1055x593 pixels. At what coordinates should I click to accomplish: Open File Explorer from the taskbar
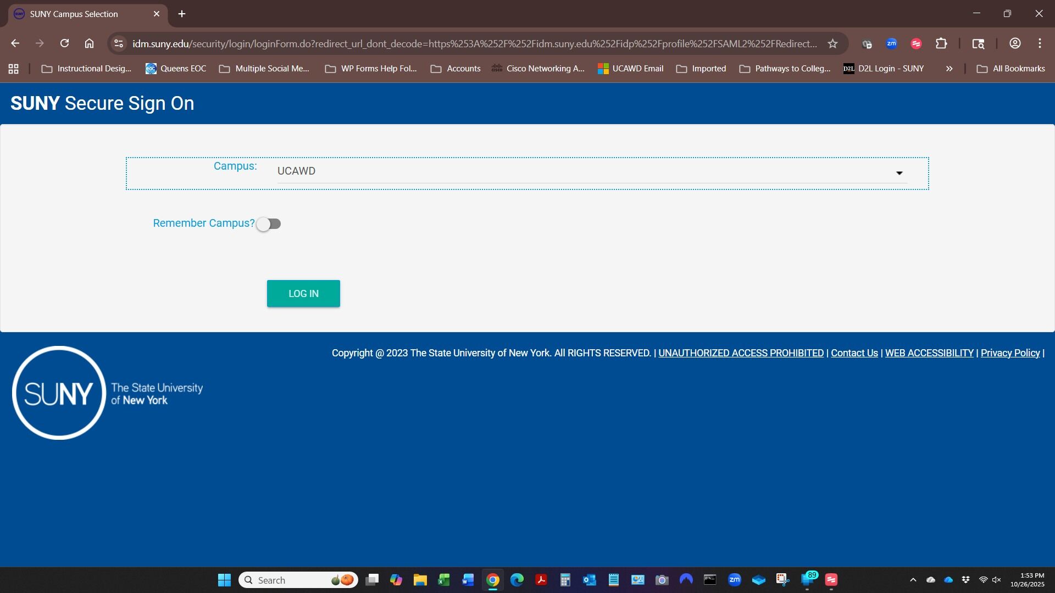pos(420,580)
